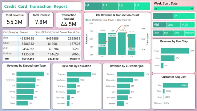The image size is (197, 111).
Task: Select the Low income slicer tile
Action: pyautogui.click(x=174, y=25)
